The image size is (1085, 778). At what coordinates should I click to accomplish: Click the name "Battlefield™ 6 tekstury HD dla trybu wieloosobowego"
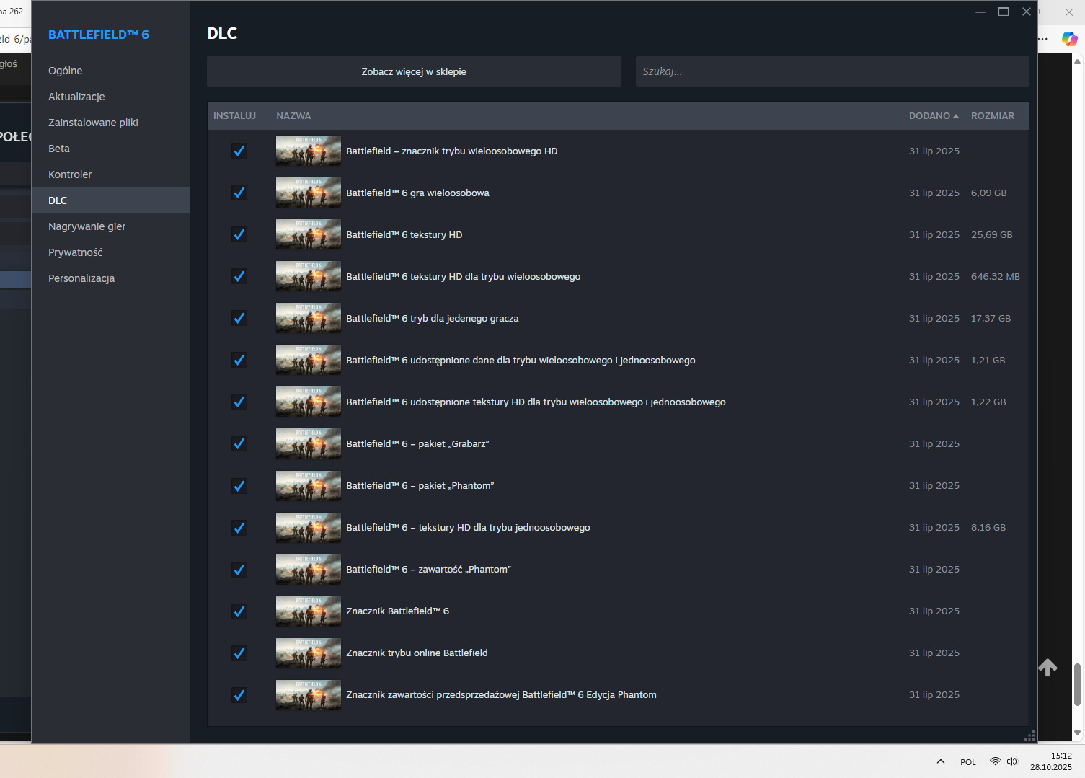464,276
